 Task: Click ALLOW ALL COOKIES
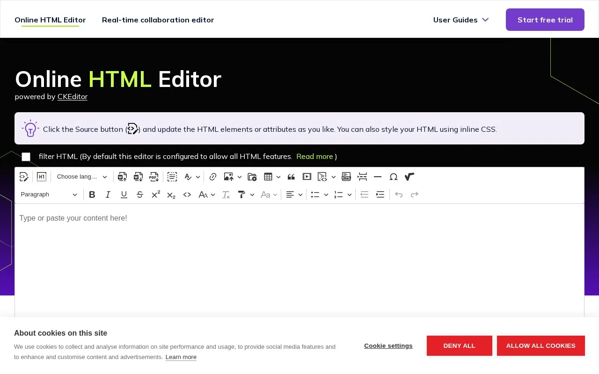point(541,345)
